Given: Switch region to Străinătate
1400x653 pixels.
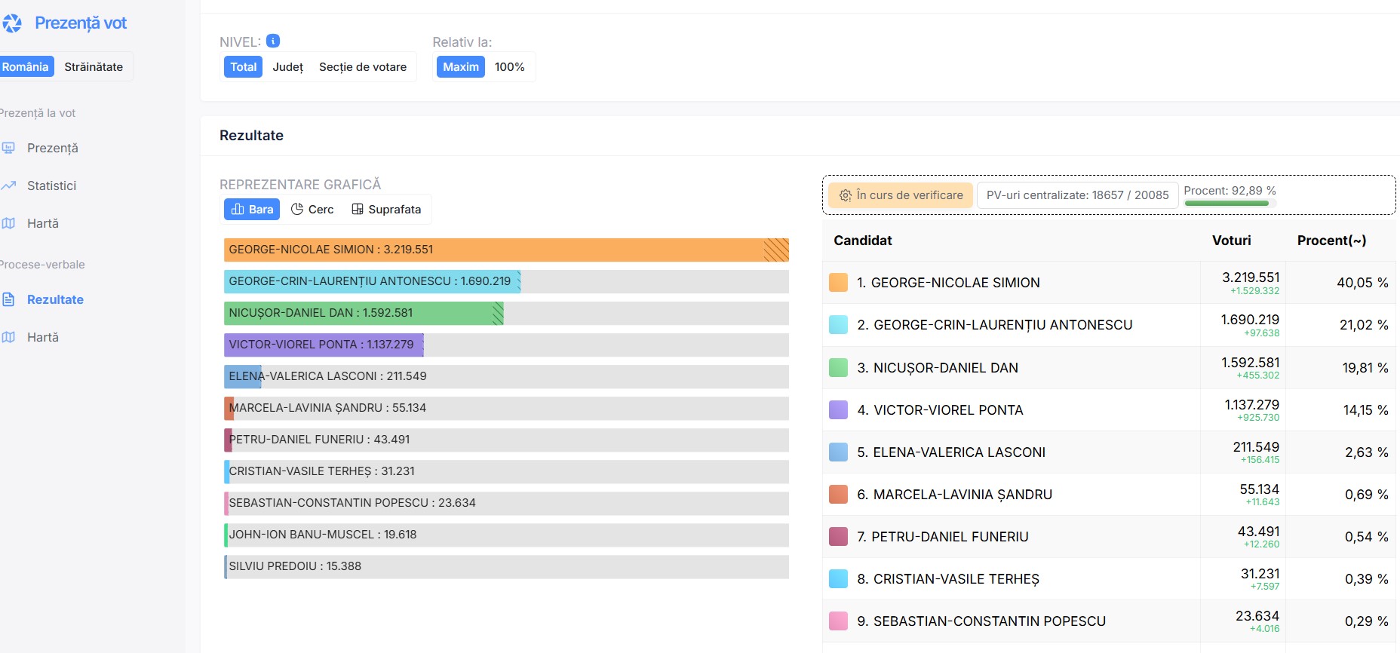Looking at the screenshot, I should 94,67.
